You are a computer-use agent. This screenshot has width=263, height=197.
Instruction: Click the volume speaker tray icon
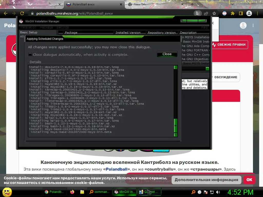point(218,192)
